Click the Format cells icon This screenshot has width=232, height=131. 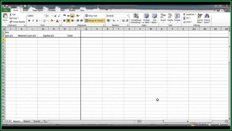click(177, 16)
